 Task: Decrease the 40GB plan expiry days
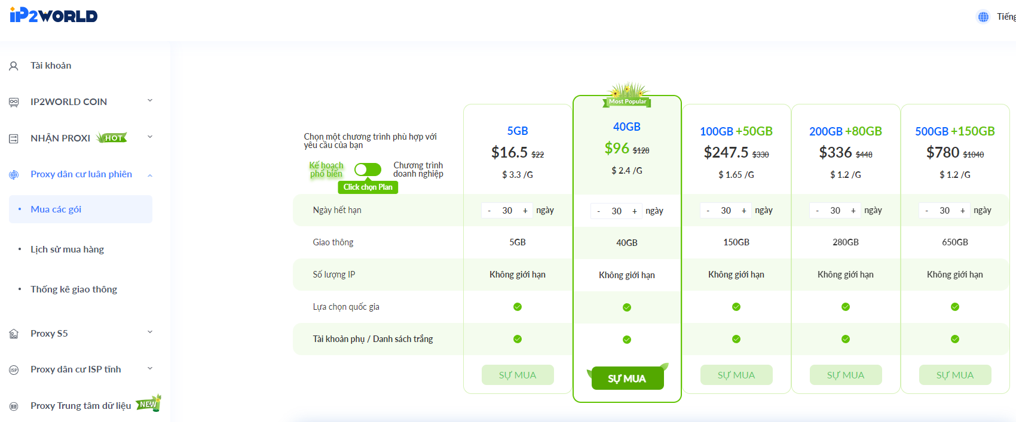tap(599, 211)
